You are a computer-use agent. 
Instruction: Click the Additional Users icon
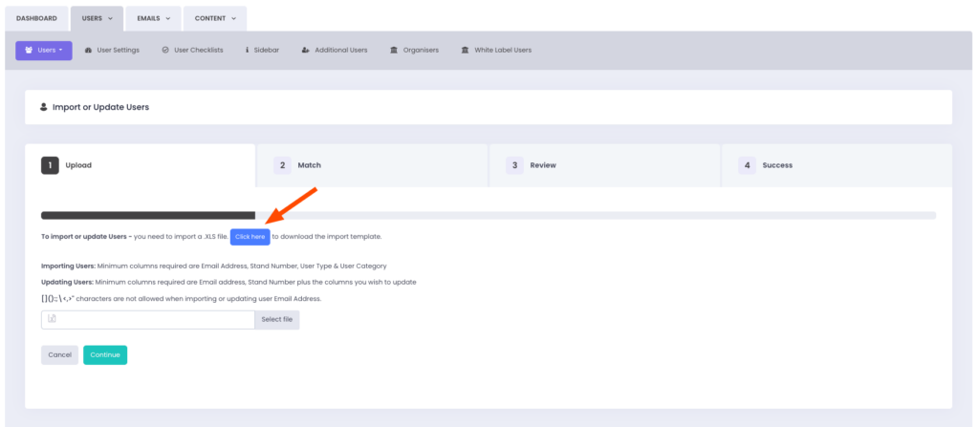[305, 51]
